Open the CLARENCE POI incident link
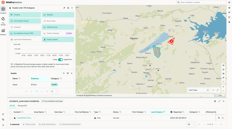 pos(24,118)
